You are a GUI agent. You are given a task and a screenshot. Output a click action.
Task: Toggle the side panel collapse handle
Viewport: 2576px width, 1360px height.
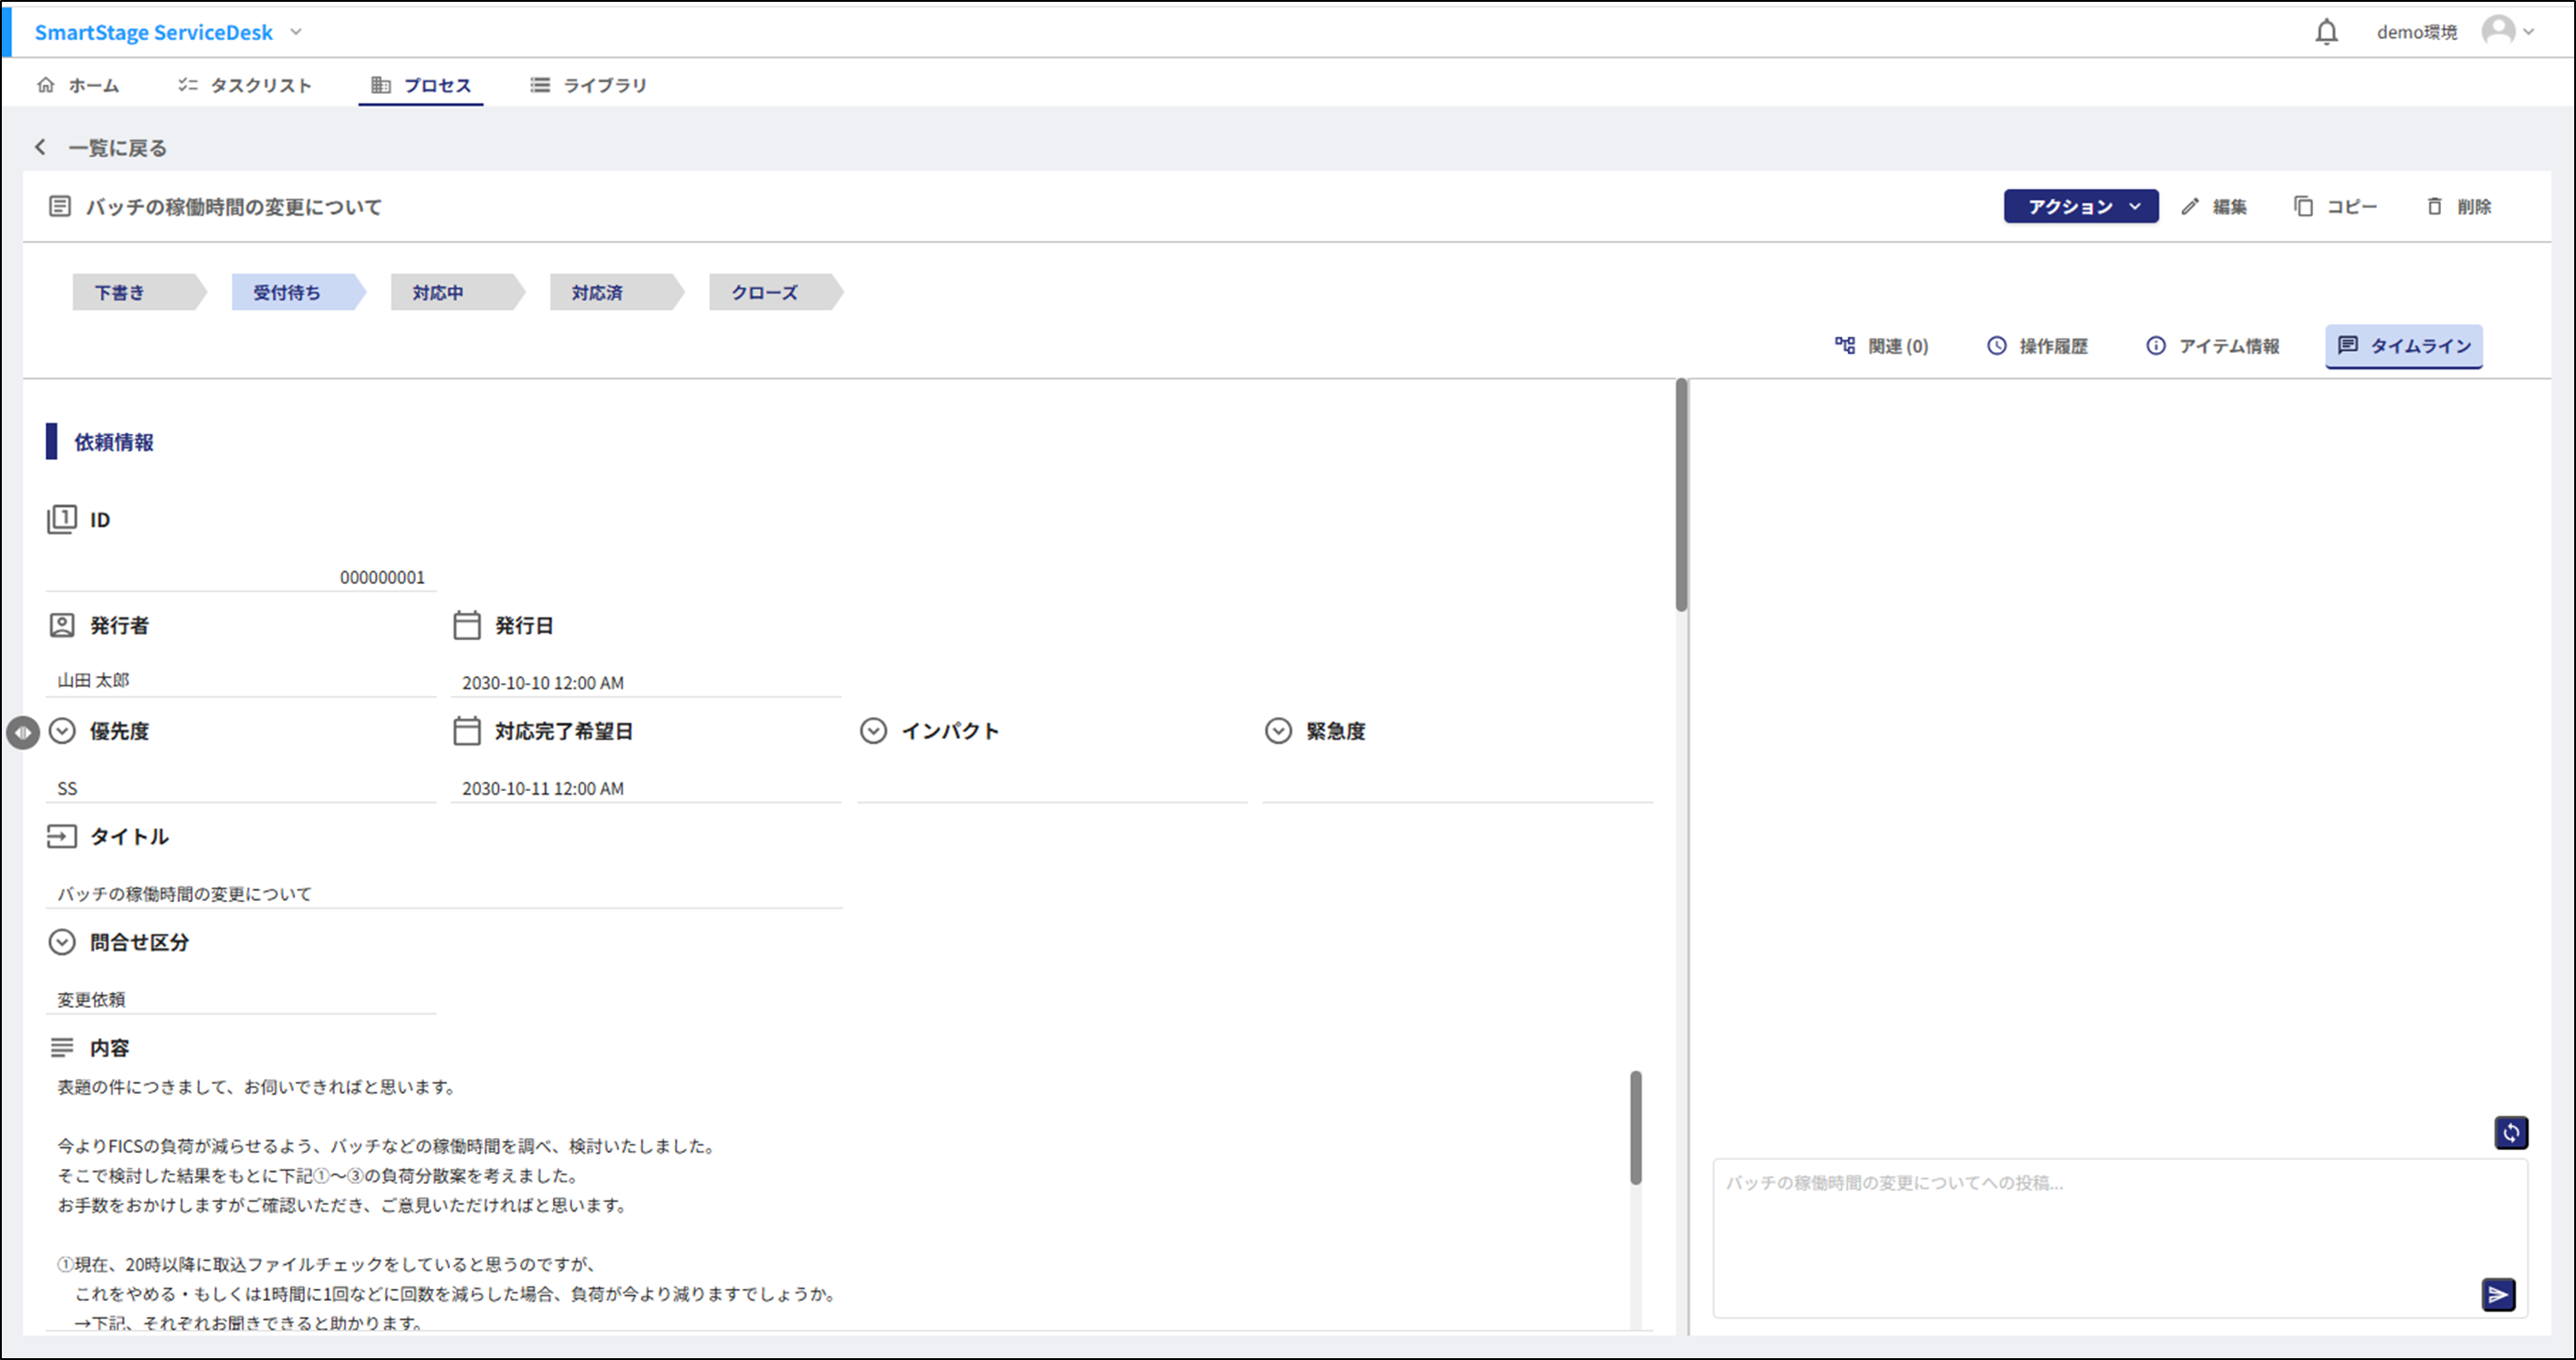coord(22,732)
